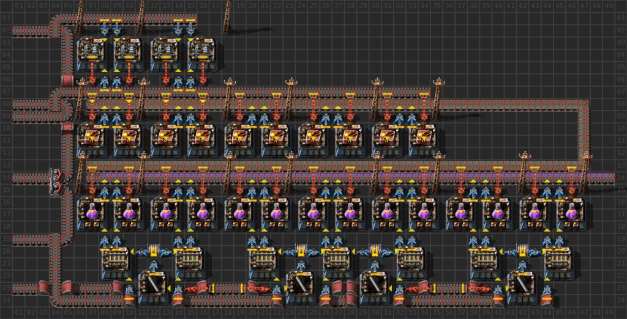
Task: Select the left input belt on row 23
Action: 24,288
